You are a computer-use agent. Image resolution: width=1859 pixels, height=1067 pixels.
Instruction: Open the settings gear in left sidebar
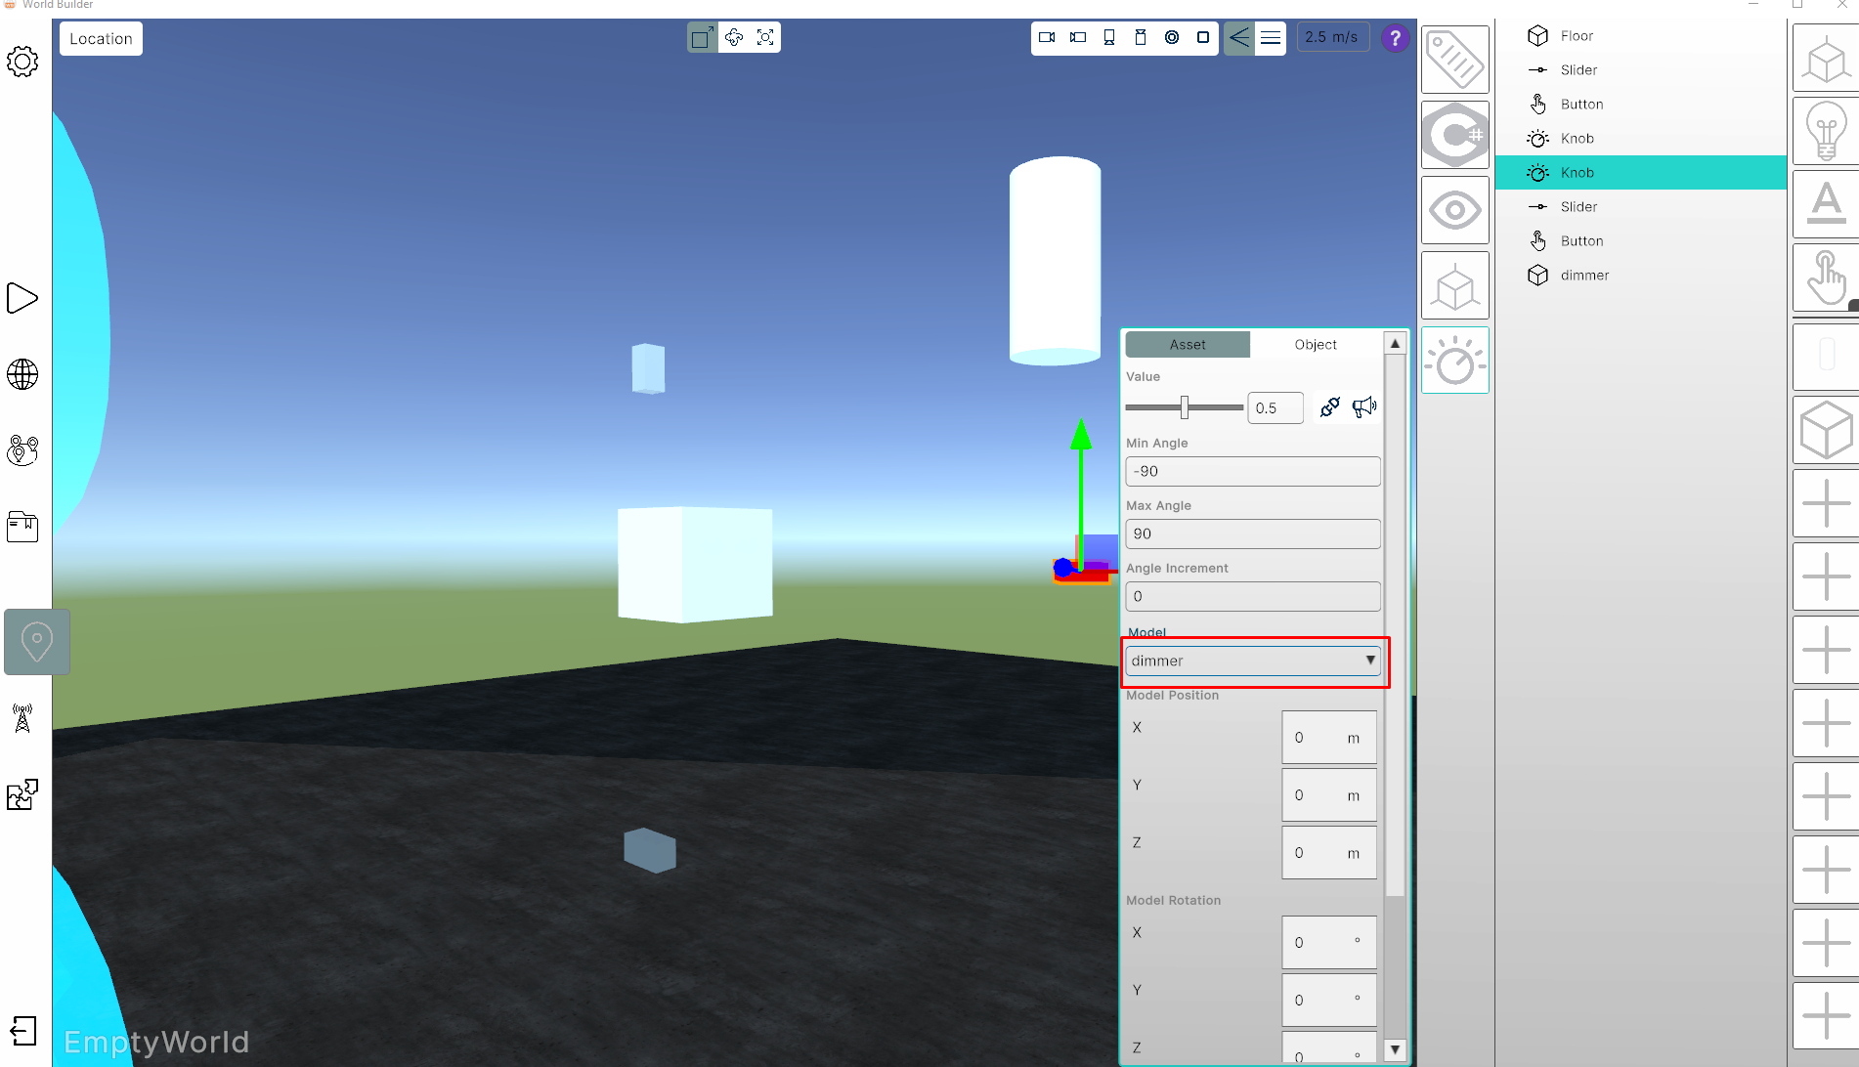tap(22, 62)
